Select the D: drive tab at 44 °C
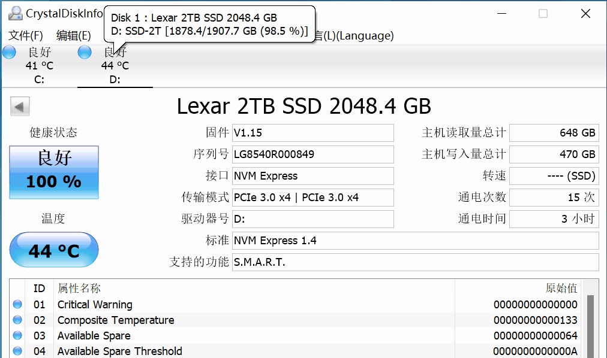This screenshot has height=358, width=607. coord(115,66)
